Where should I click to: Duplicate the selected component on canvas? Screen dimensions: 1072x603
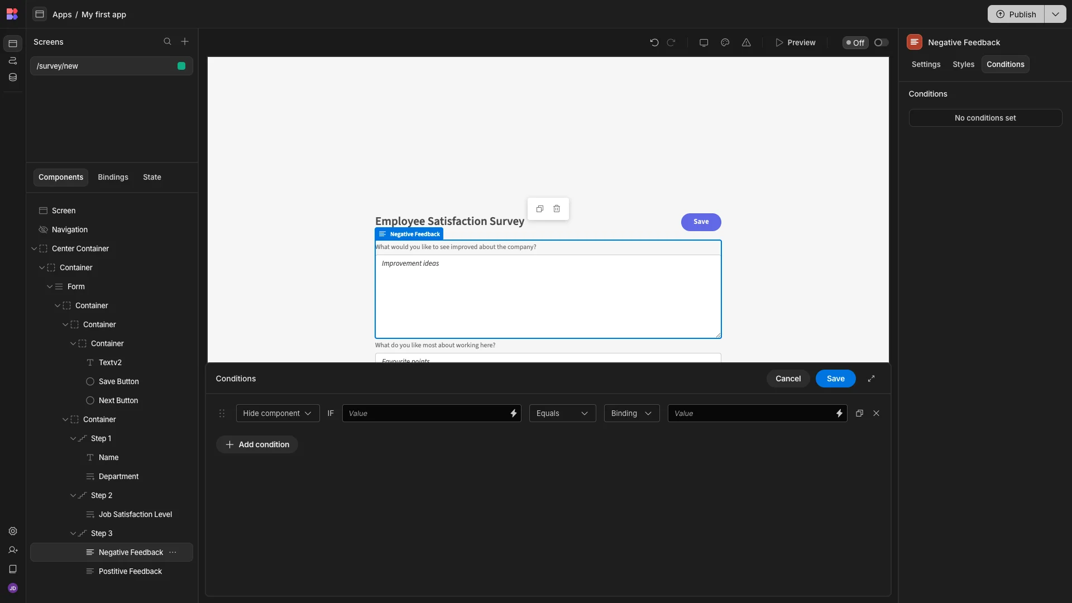pos(540,209)
